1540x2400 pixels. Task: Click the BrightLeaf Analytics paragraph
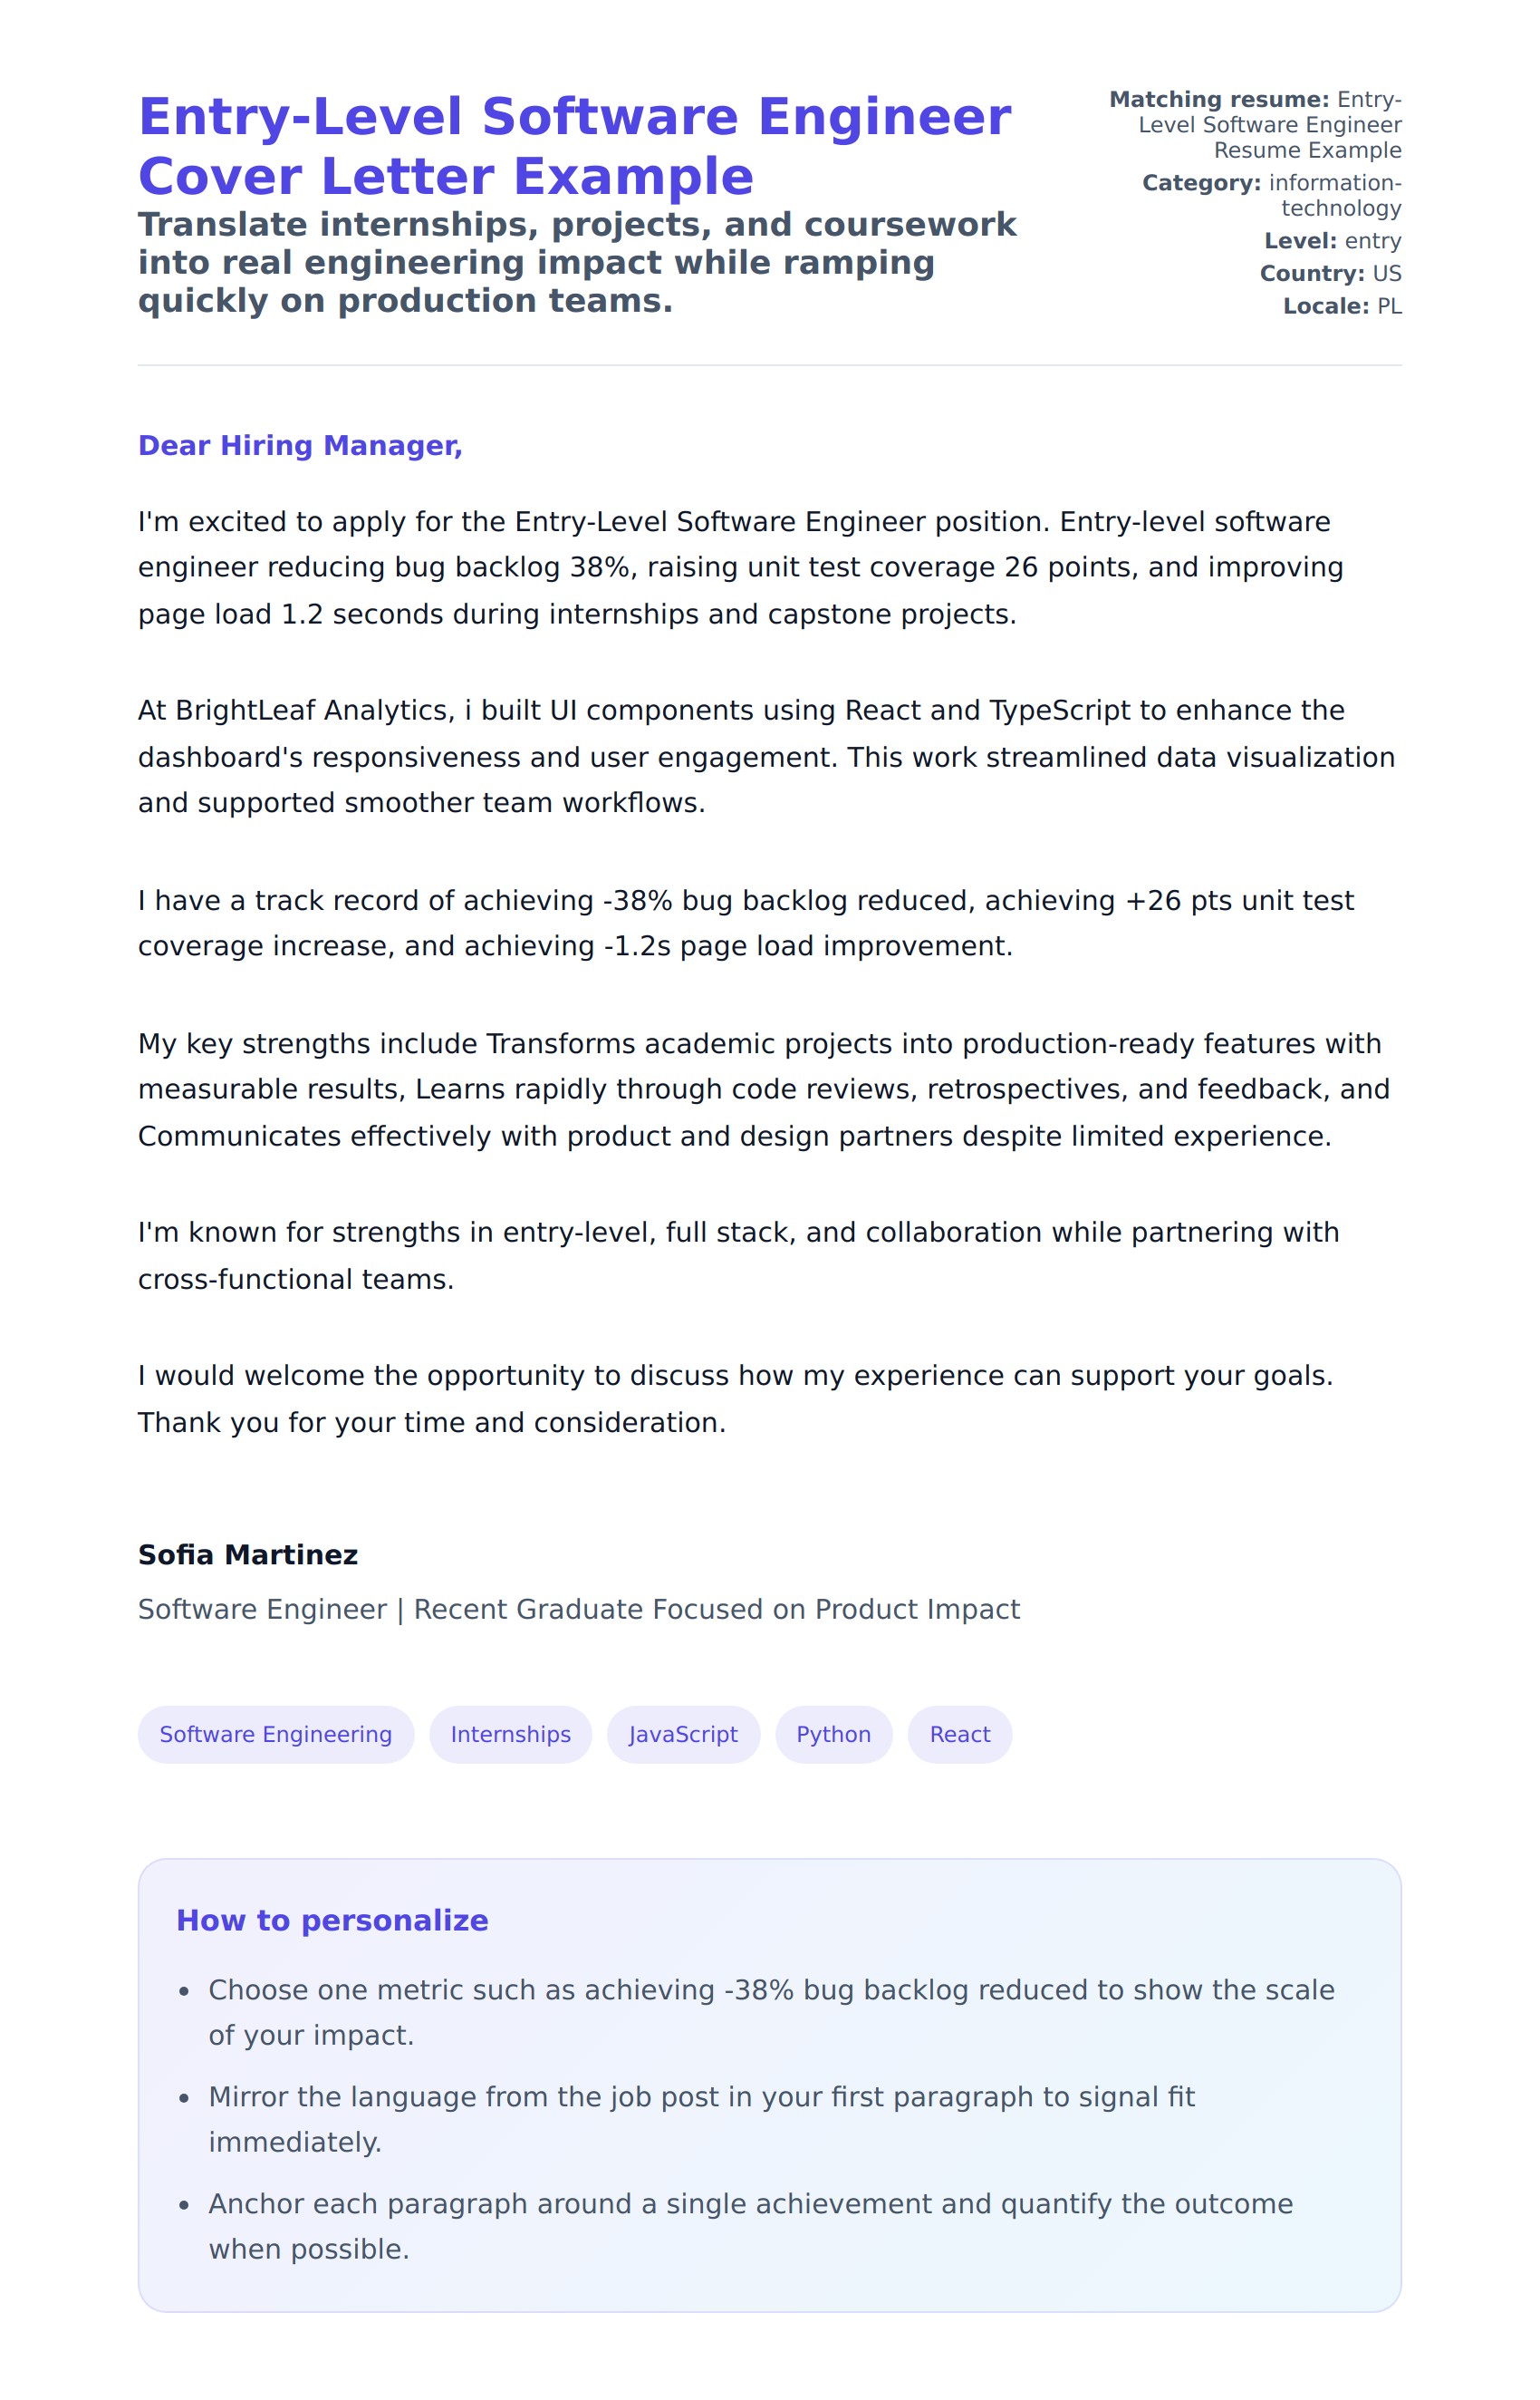tap(766, 756)
